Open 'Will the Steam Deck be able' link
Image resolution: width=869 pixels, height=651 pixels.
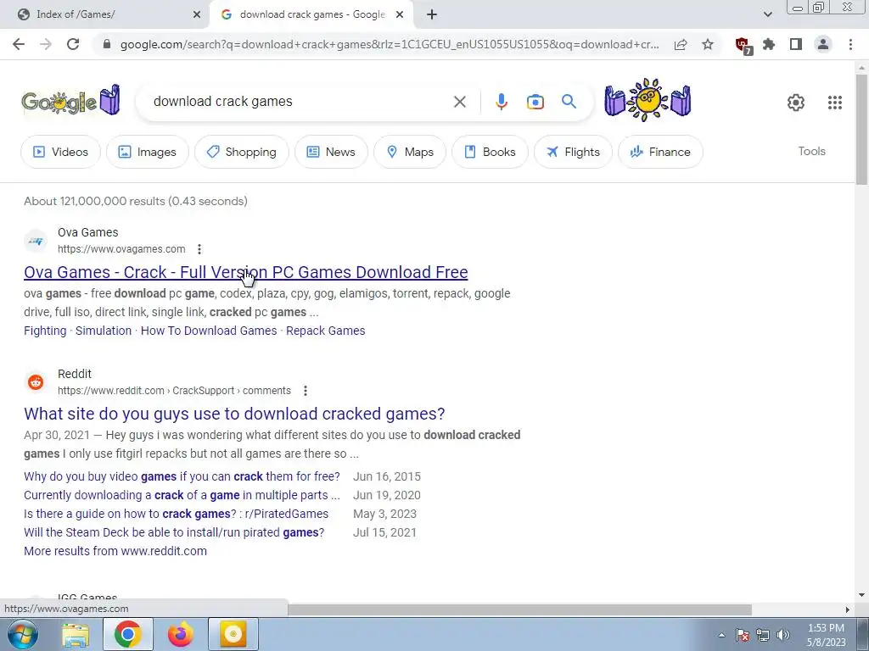click(174, 532)
